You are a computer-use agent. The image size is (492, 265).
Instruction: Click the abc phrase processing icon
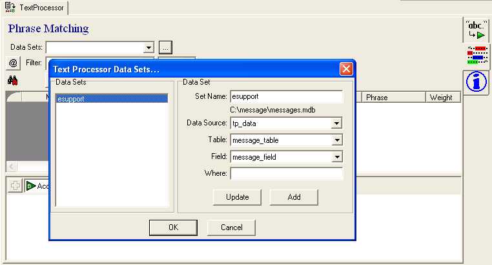tap(475, 30)
